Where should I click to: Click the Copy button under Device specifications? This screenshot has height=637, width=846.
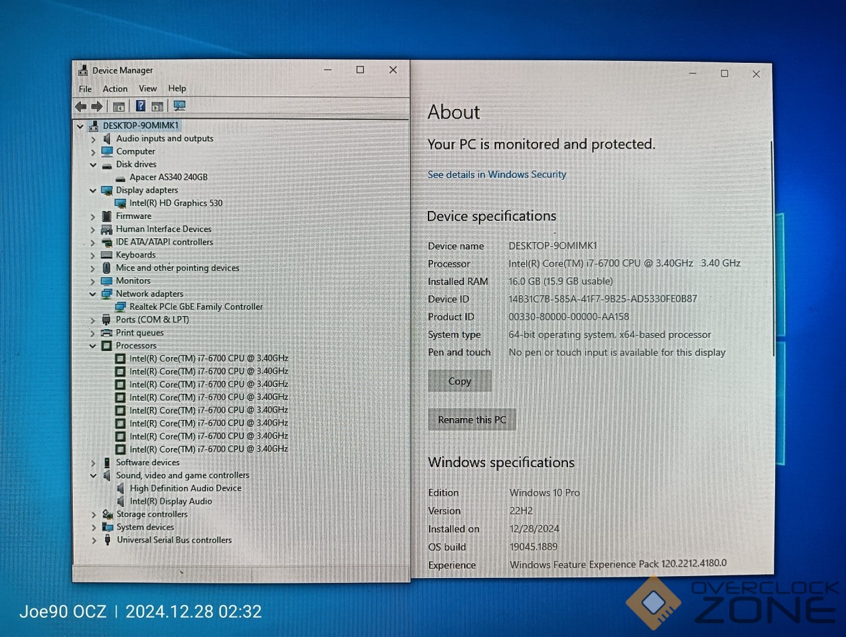[x=460, y=382]
